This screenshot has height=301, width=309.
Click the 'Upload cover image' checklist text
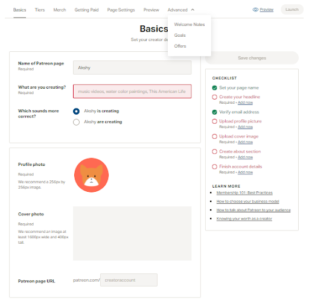[x=239, y=136]
